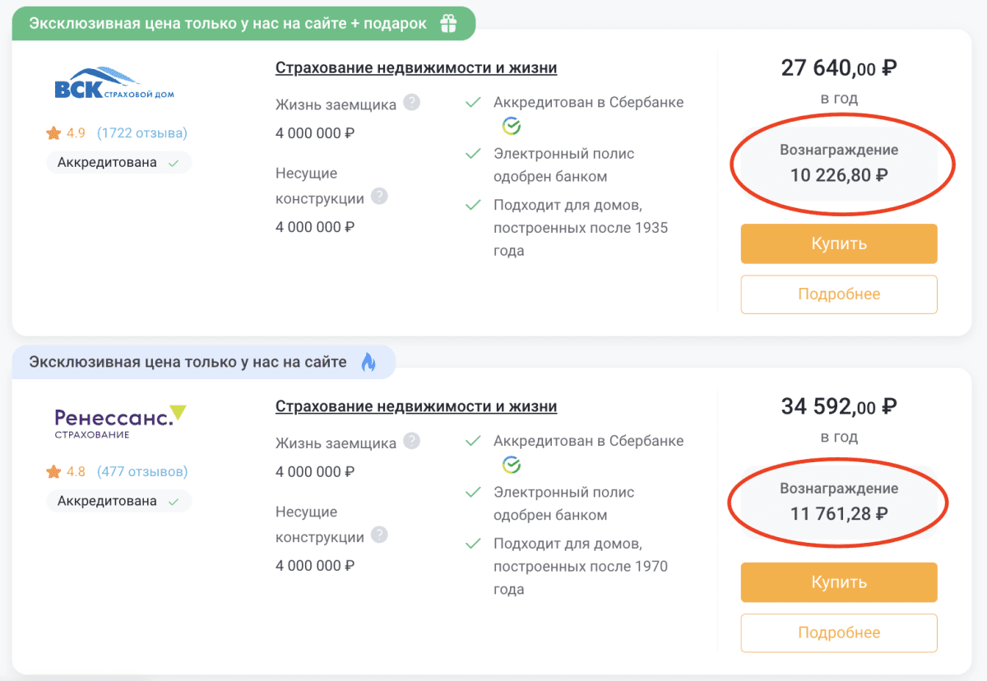The height and width of the screenshot is (681, 987).
Task: Click the blue Эксклюзивная цена только у нас banner
Action: (x=203, y=362)
